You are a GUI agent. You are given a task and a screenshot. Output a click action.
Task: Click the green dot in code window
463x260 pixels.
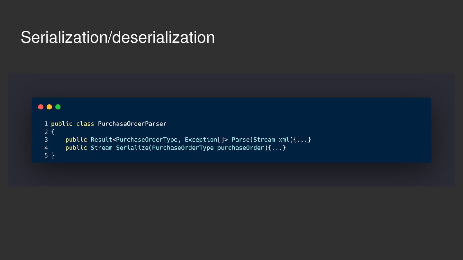click(58, 107)
